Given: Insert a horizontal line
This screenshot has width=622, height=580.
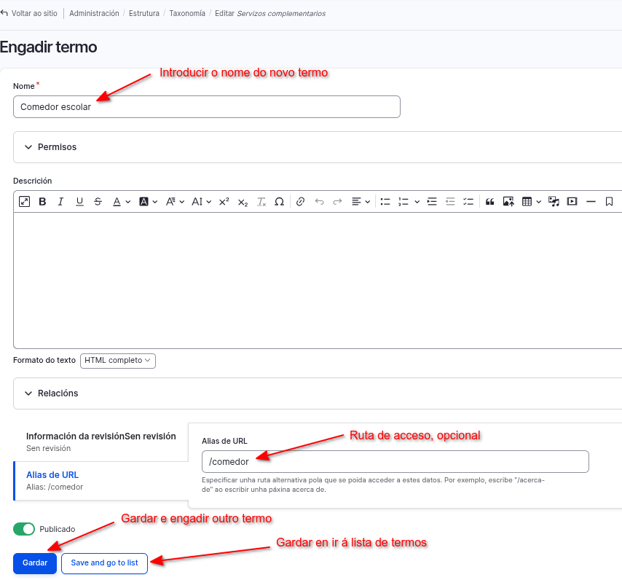Looking at the screenshot, I should (591, 202).
